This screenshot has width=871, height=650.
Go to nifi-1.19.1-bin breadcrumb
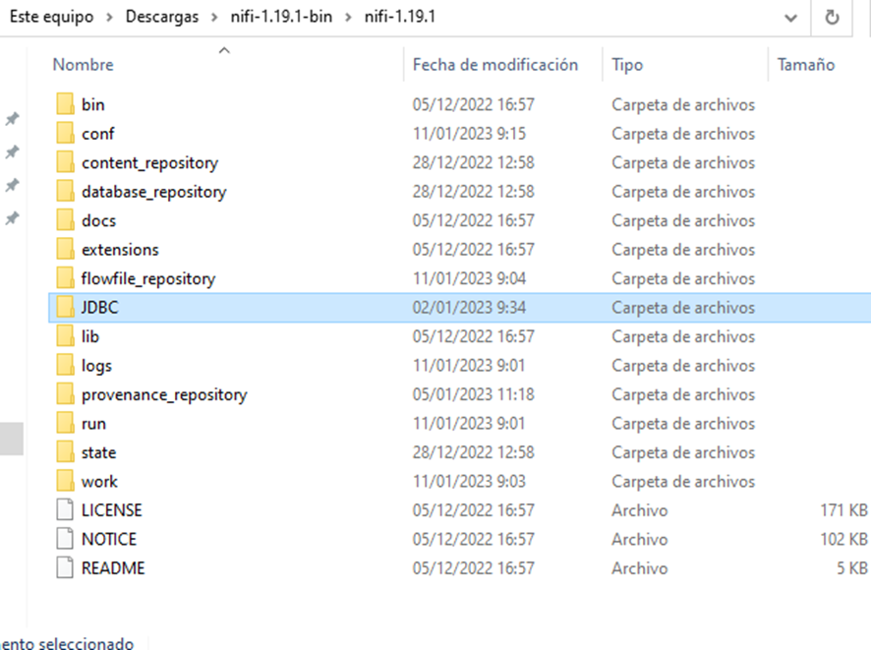click(281, 17)
